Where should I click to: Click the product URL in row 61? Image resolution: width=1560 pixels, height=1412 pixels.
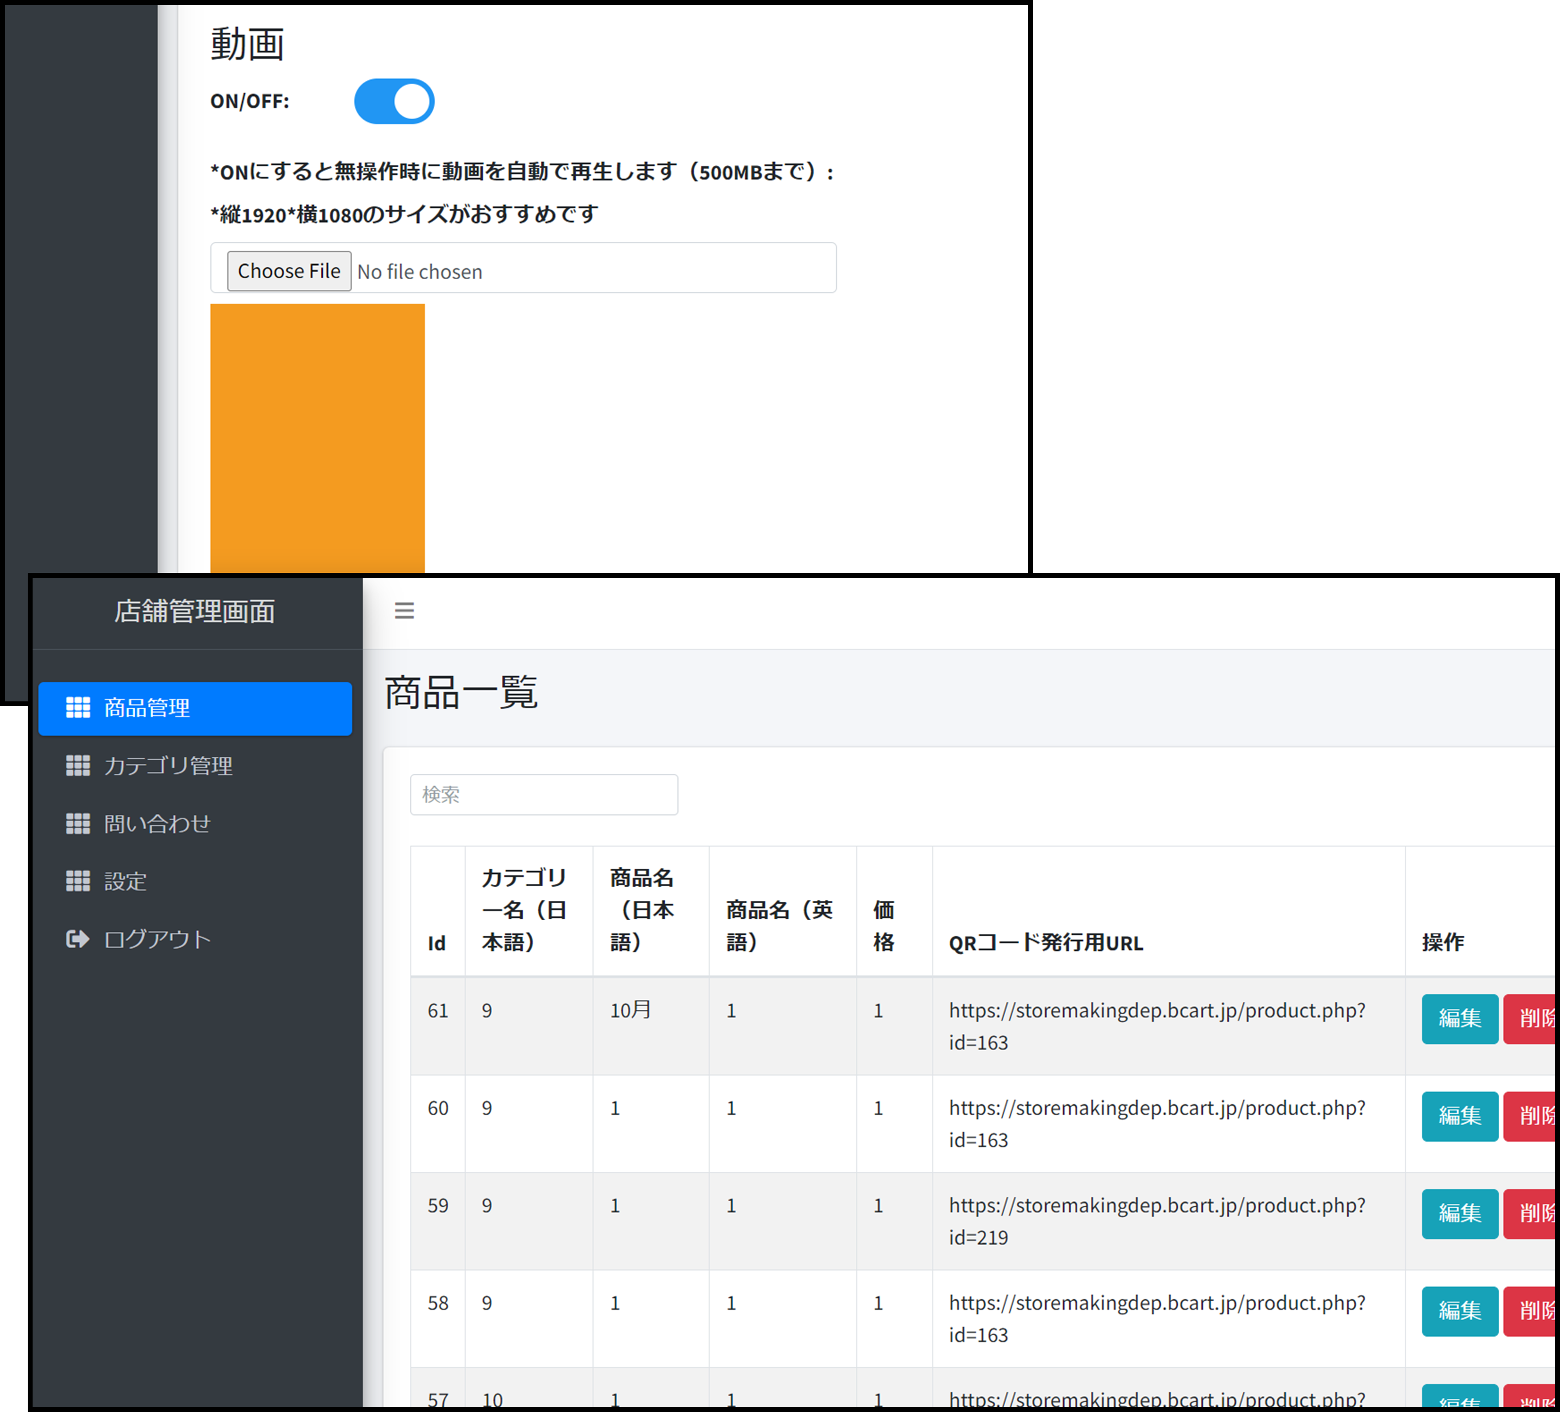[x=1157, y=1026]
